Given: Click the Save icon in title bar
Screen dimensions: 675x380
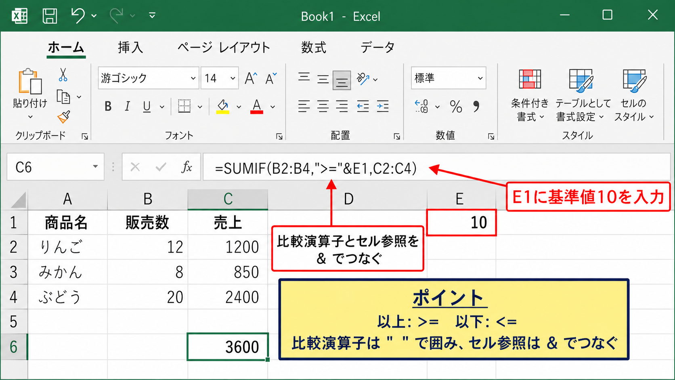Looking at the screenshot, I should [50, 16].
